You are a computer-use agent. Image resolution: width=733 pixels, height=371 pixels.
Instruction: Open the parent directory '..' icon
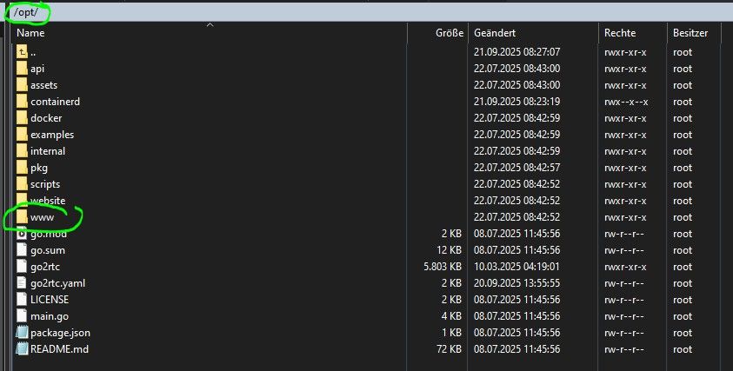pos(22,52)
